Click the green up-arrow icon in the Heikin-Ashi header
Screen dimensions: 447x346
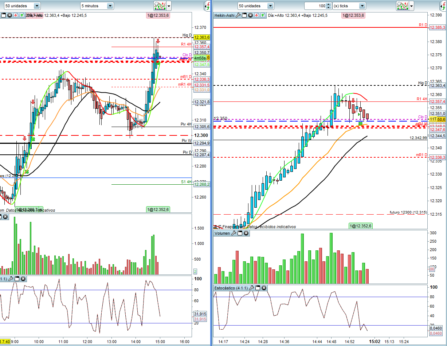coord(263,15)
